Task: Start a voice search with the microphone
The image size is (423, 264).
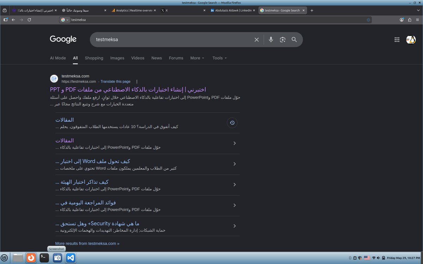Action: pos(271,40)
